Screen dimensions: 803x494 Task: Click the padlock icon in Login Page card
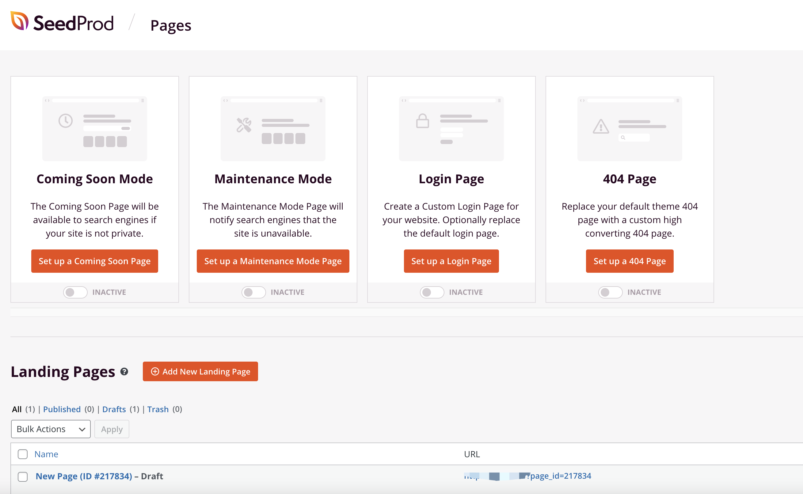[x=422, y=121]
